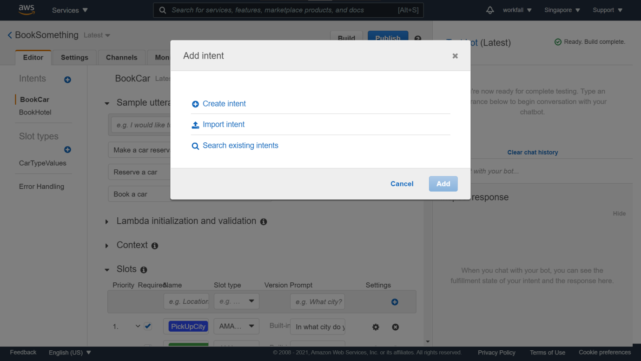This screenshot has height=361, width=641.
Task: Open the English (US) language dropdown
Action: (x=70, y=353)
